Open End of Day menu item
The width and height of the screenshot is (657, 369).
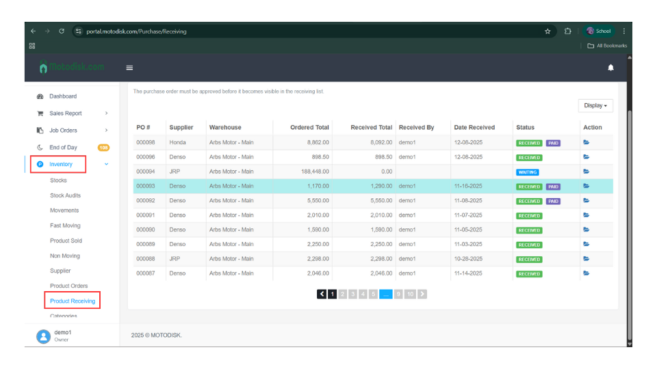pyautogui.click(x=63, y=148)
